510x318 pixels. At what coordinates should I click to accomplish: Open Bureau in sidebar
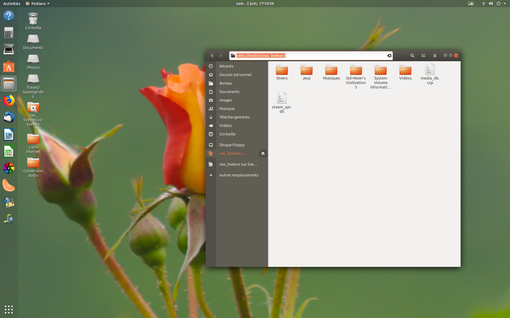pos(237,83)
